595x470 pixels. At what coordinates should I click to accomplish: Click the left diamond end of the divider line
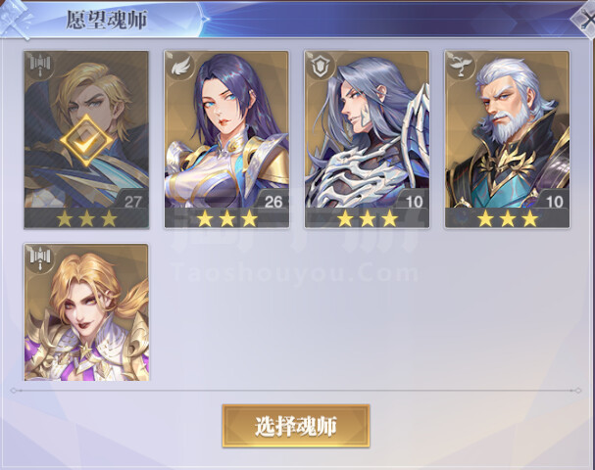(14, 391)
